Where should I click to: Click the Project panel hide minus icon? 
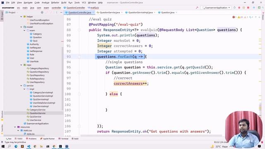tap(61, 12)
